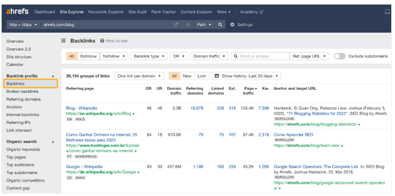Open Rank Tracker
Viewport: 395px width, 196px height.
coord(163,12)
